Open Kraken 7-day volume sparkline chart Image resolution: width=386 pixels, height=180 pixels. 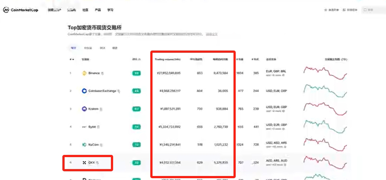pyautogui.click(x=325, y=109)
